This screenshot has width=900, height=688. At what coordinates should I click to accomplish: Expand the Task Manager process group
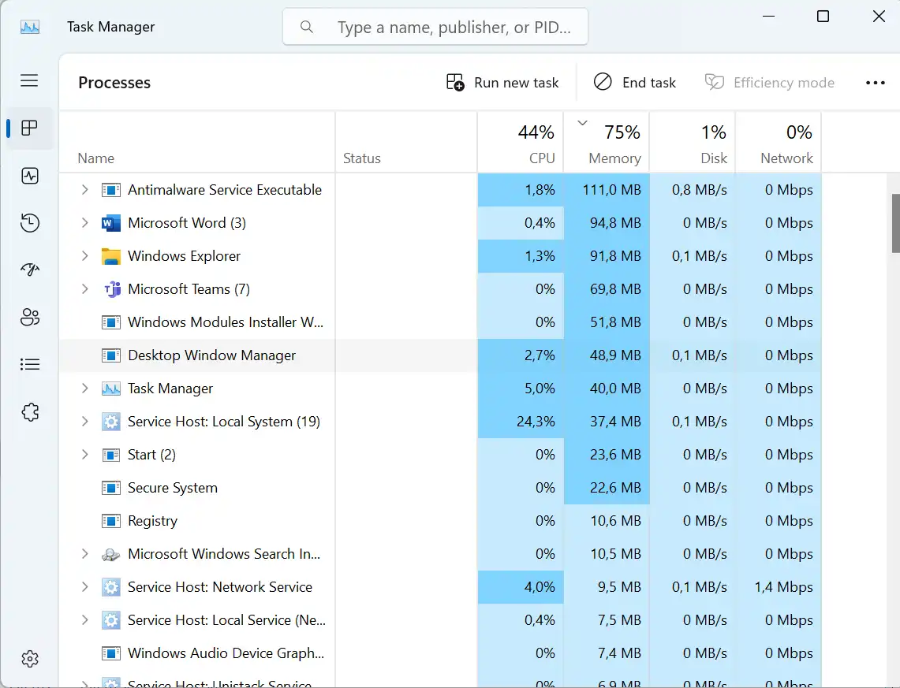pos(85,389)
